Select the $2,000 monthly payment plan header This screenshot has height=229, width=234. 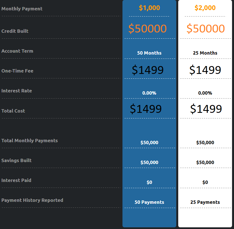[205, 8]
